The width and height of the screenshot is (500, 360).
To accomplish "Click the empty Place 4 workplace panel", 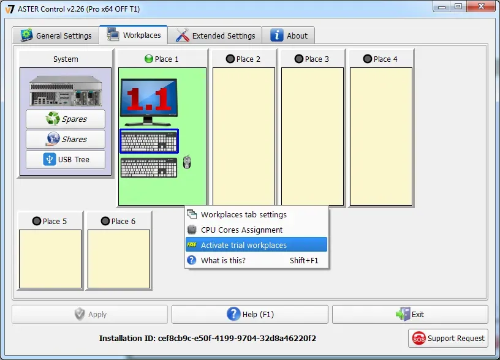I will tap(381, 136).
